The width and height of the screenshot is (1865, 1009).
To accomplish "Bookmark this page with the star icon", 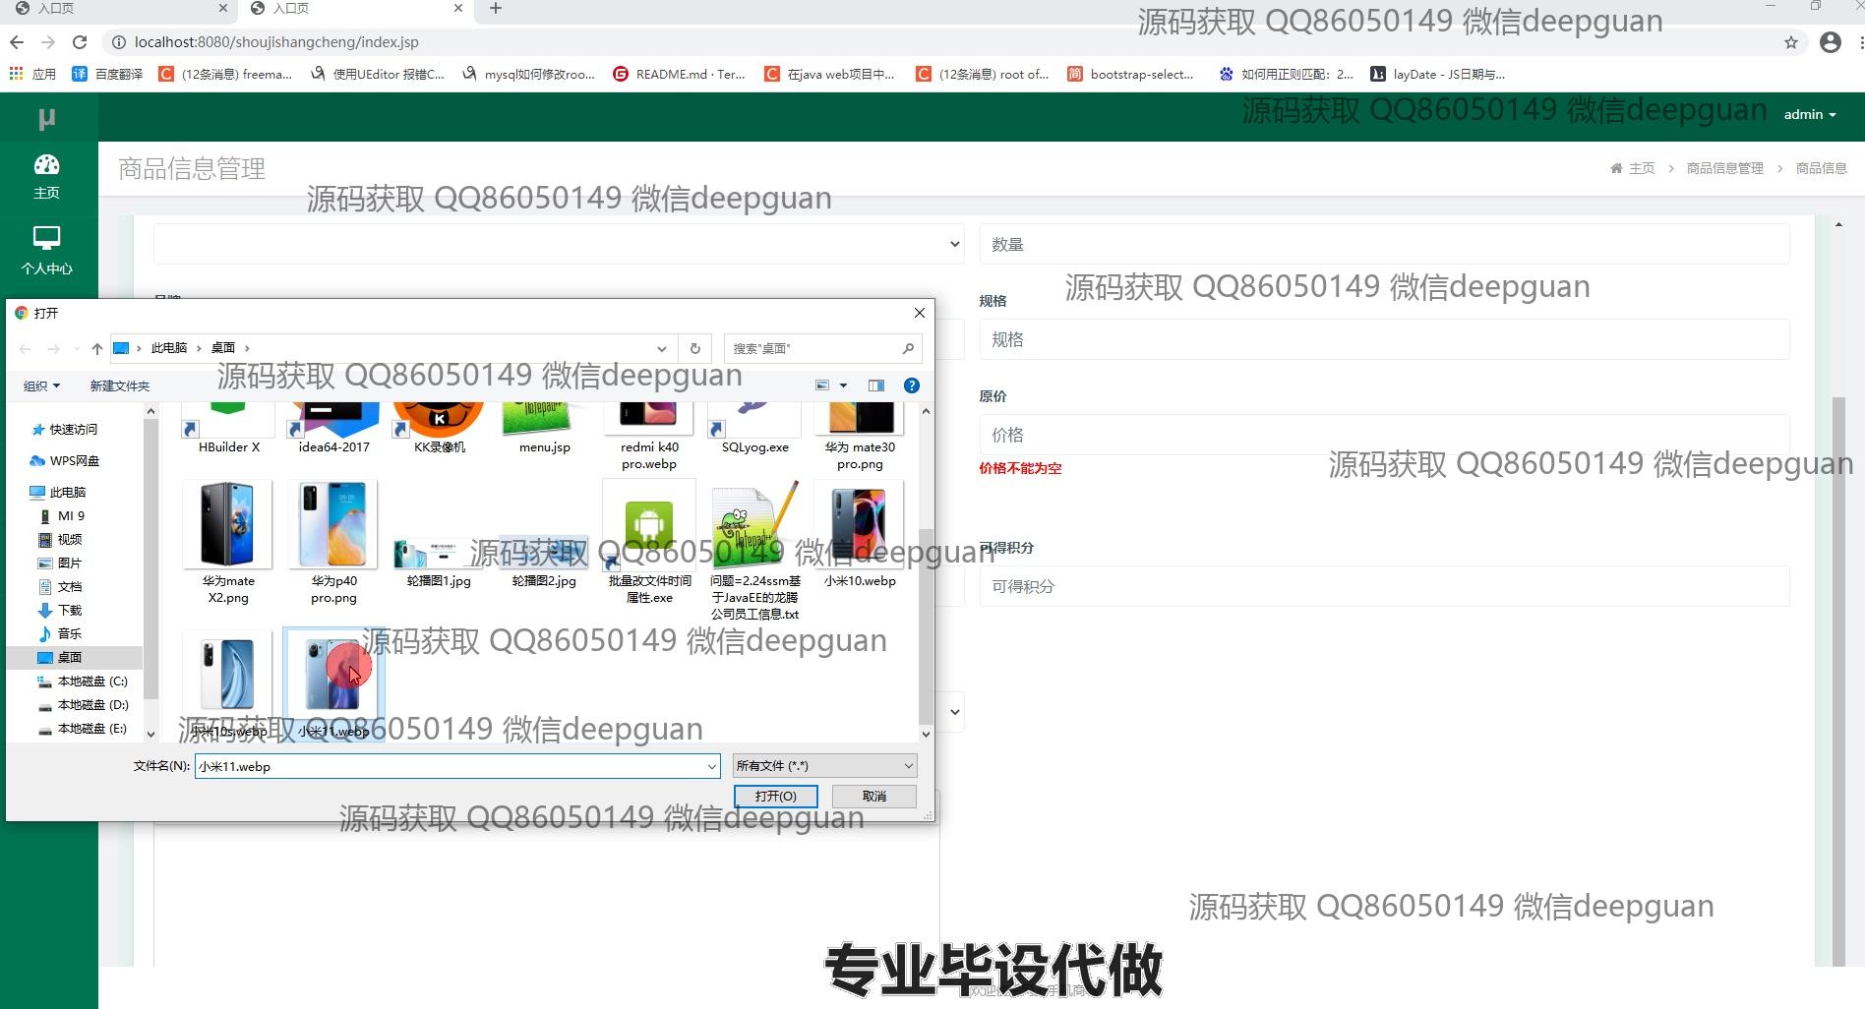I will point(1790,42).
